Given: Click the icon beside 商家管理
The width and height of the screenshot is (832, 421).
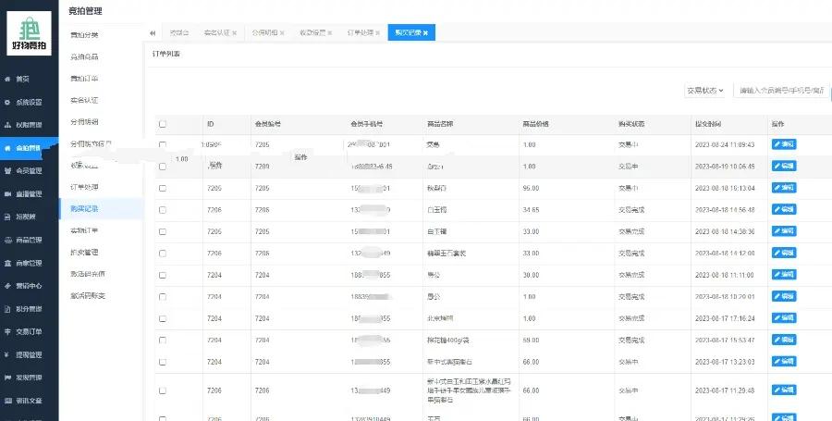Looking at the screenshot, I should 7,263.
